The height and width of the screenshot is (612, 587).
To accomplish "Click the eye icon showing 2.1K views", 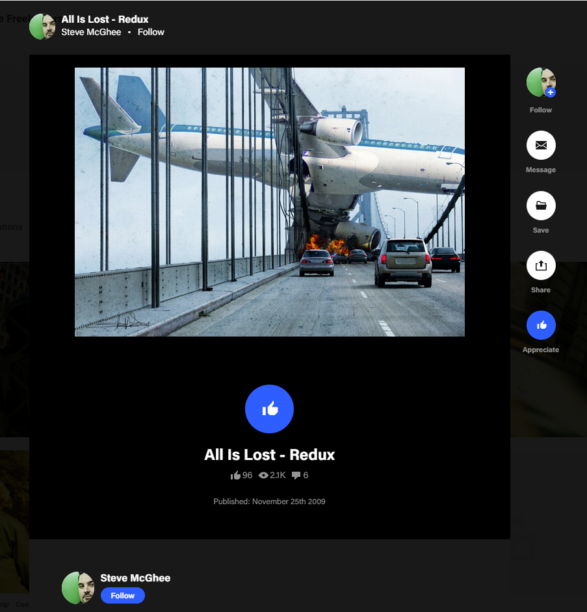I will point(263,476).
